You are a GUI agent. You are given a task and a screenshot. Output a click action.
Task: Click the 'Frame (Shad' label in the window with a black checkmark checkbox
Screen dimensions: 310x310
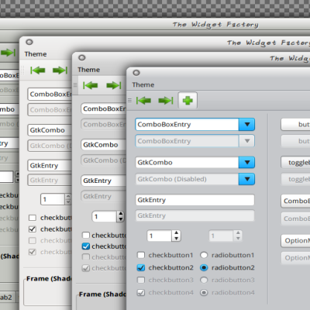pyautogui.click(x=48, y=279)
